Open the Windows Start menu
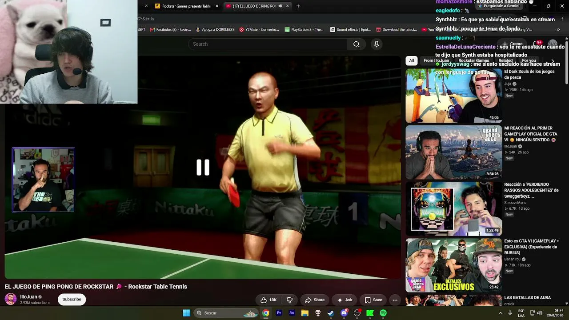Screen dimensions: 569x320 186,313
